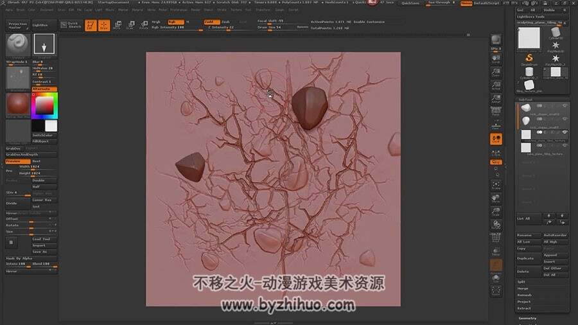
Task: Hide the first rock_shapes subtool via eye
Action: [x=565, y=106]
